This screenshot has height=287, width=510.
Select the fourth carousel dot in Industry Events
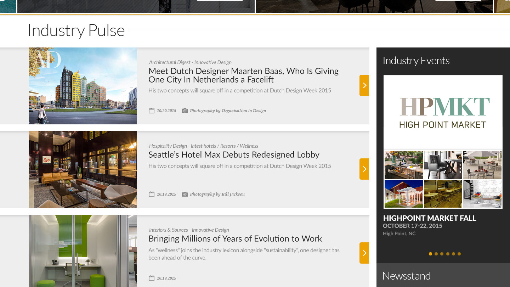coord(448,254)
